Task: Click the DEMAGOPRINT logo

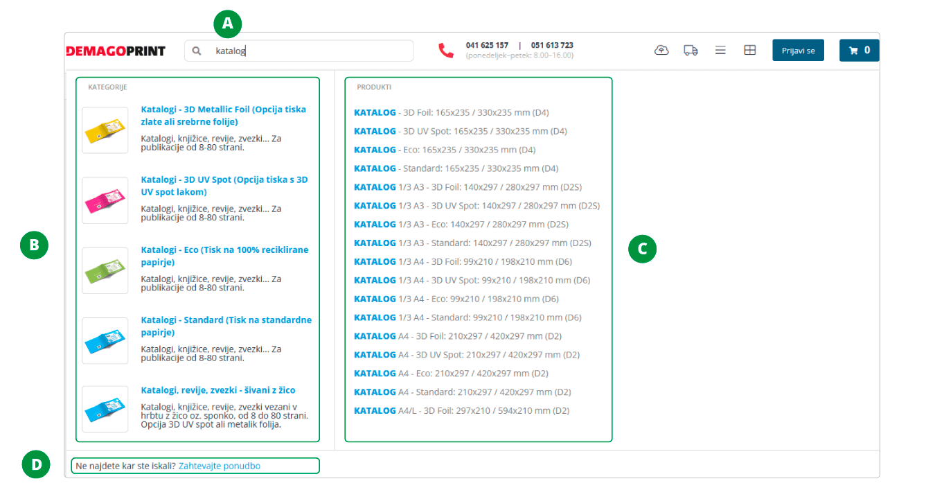Action: click(116, 51)
